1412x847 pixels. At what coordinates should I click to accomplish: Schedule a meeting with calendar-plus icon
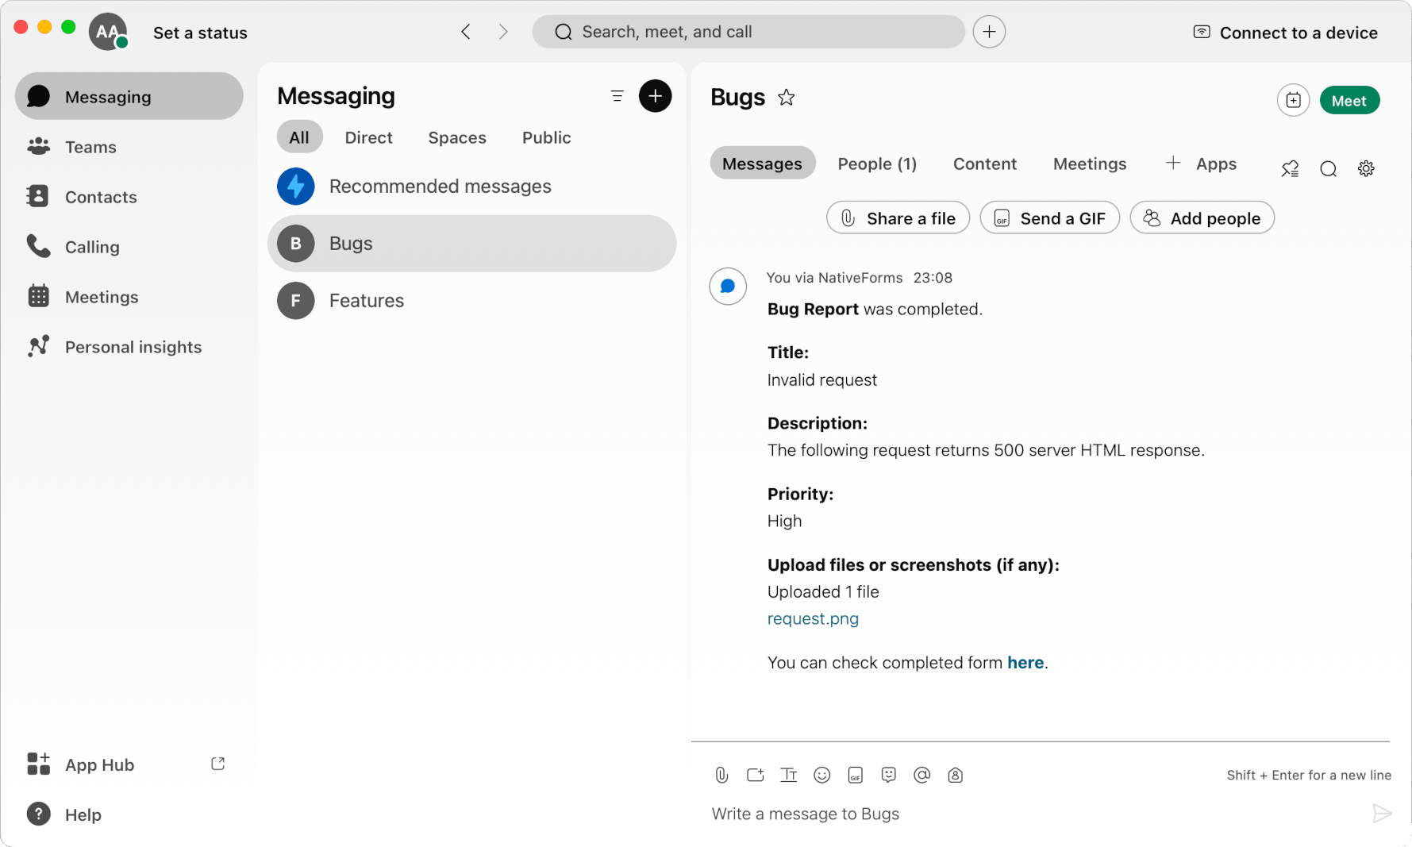[x=1293, y=100]
